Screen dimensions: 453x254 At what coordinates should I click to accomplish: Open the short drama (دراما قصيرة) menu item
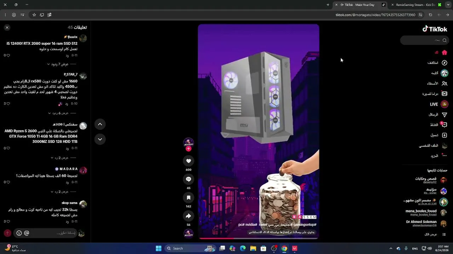(x=435, y=94)
